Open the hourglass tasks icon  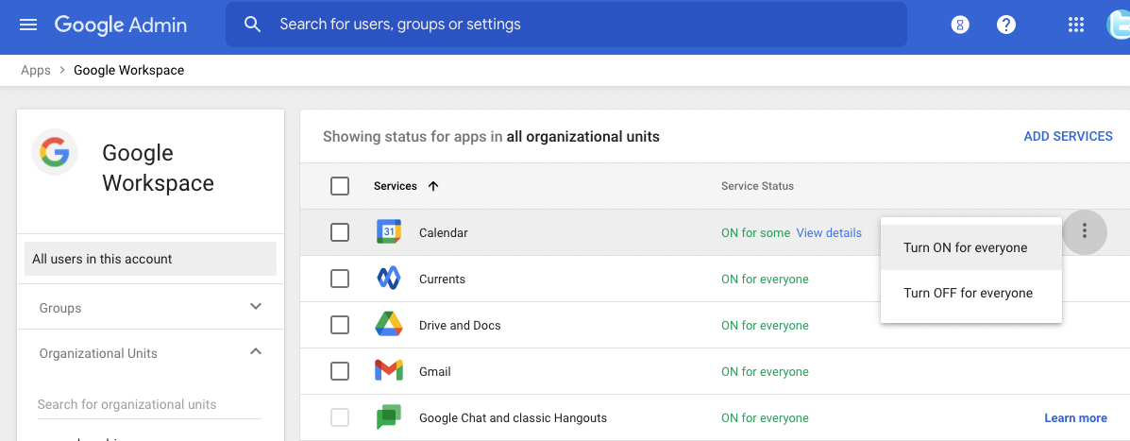(960, 25)
